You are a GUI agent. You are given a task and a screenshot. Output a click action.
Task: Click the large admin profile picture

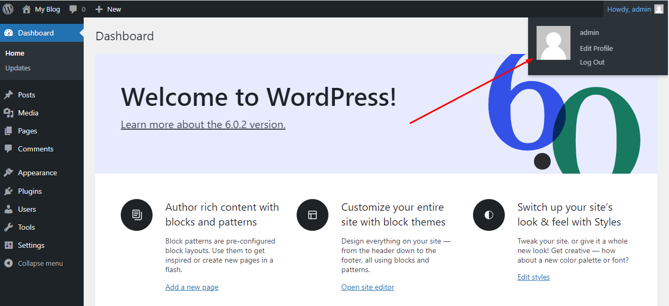[554, 43]
